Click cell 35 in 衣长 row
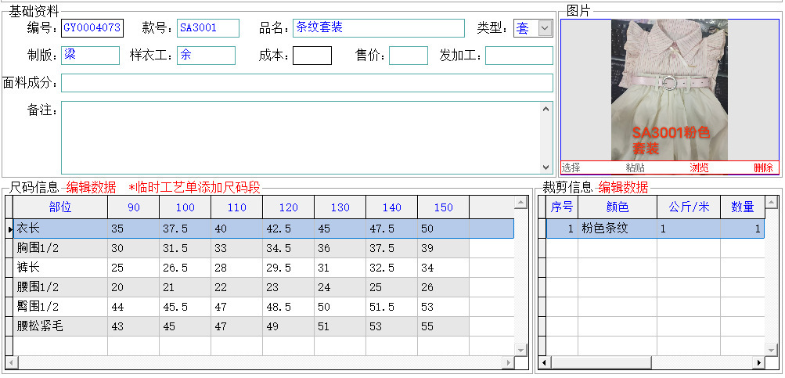This screenshot has width=785, height=378. tap(133, 229)
